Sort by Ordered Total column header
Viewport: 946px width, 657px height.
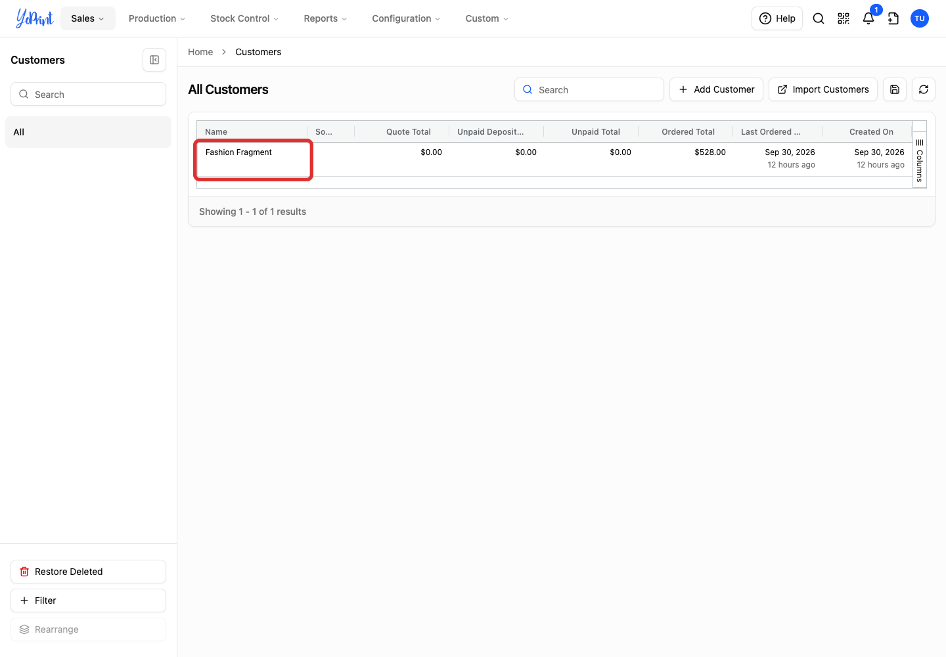pyautogui.click(x=686, y=131)
